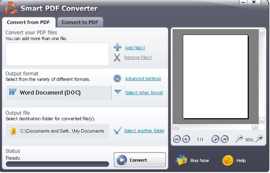Click the yellow folder icon in output path
270x173 pixels.
click(x=13, y=131)
